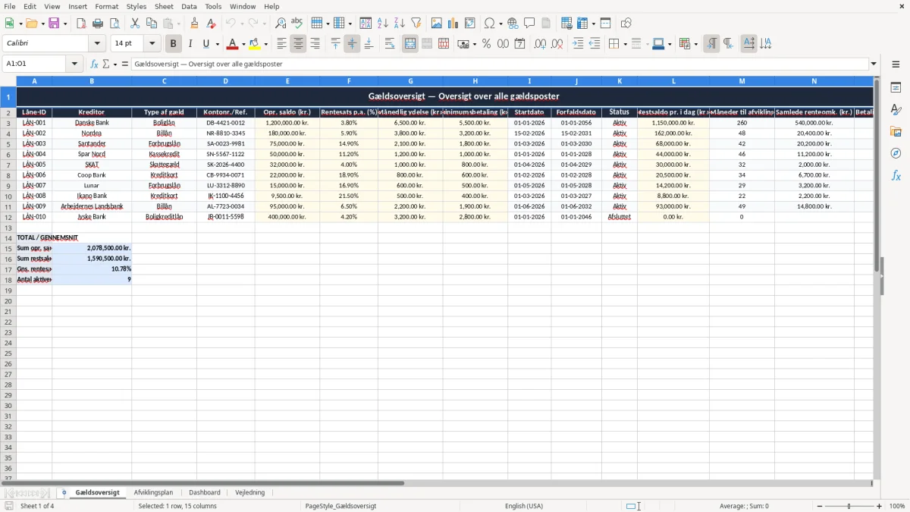Screen dimensions: 910x512
Task: Click inside the formula input line
Action: (x=499, y=64)
